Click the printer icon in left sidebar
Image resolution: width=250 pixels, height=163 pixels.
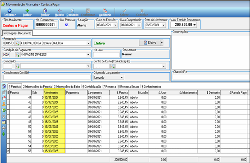[4, 128]
